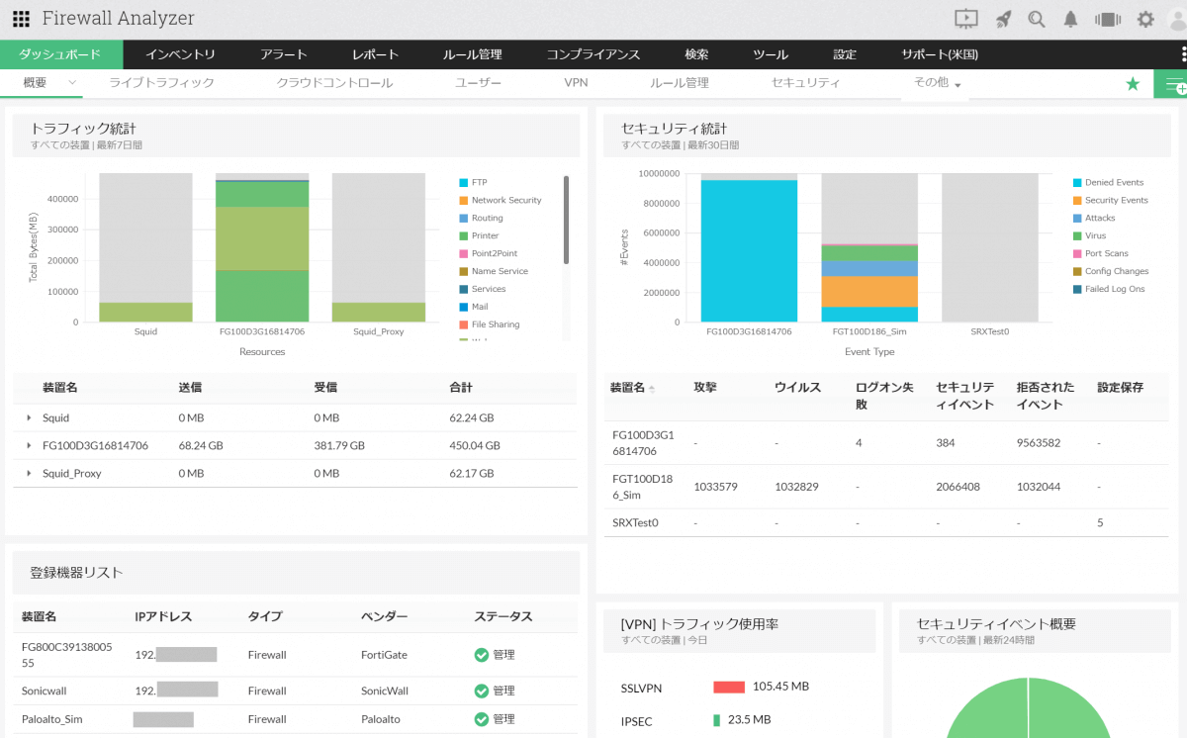Click the device carousel icon in the top bar
Viewport: 1187px width, 738px height.
click(x=1107, y=18)
